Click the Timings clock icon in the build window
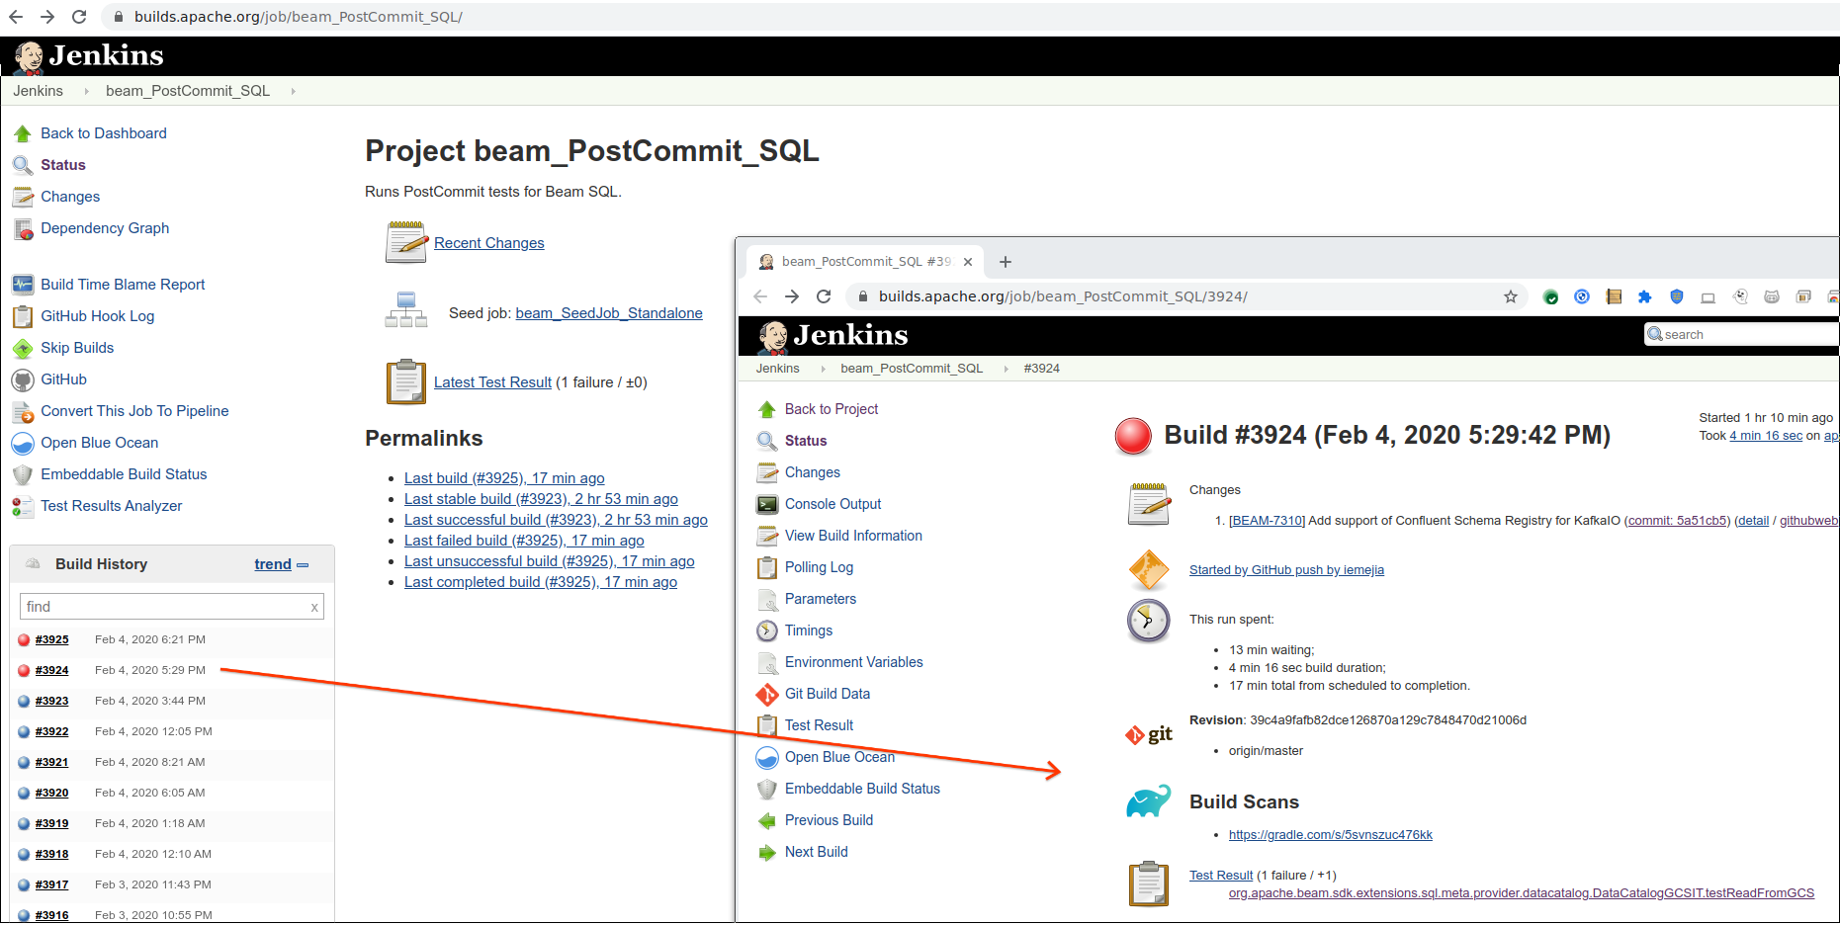1840x925 pixels. pyautogui.click(x=767, y=631)
